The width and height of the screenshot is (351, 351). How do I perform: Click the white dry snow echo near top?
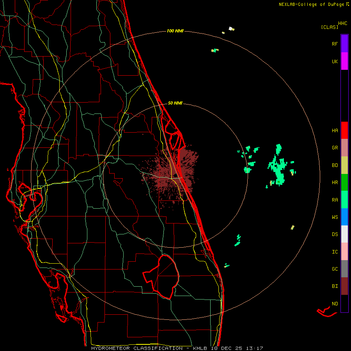tap(230, 28)
